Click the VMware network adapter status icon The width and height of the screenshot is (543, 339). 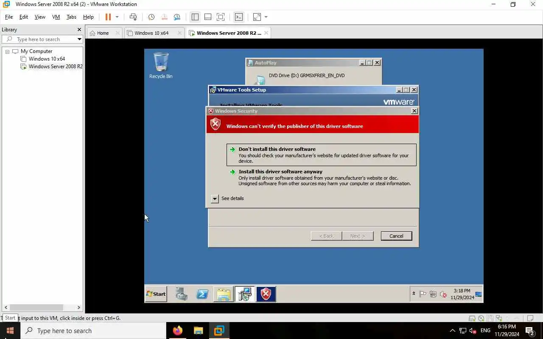[499, 318]
